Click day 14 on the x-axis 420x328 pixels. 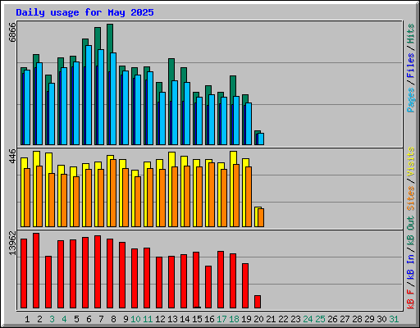(x=185, y=319)
